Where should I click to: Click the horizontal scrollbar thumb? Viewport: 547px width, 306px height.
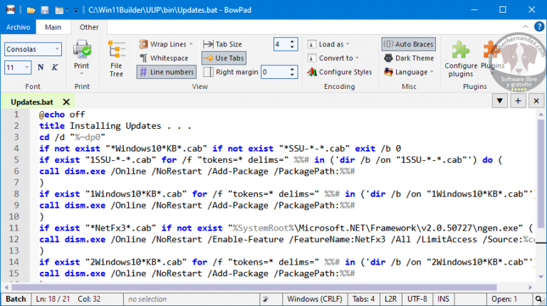(254, 287)
